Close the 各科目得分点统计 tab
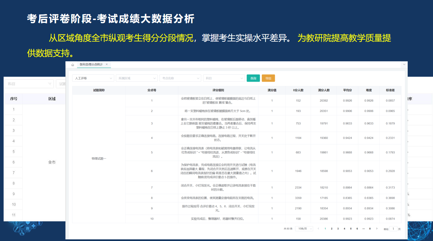Image resolution: width=433 pixels, height=241 pixels. [x=107, y=64]
